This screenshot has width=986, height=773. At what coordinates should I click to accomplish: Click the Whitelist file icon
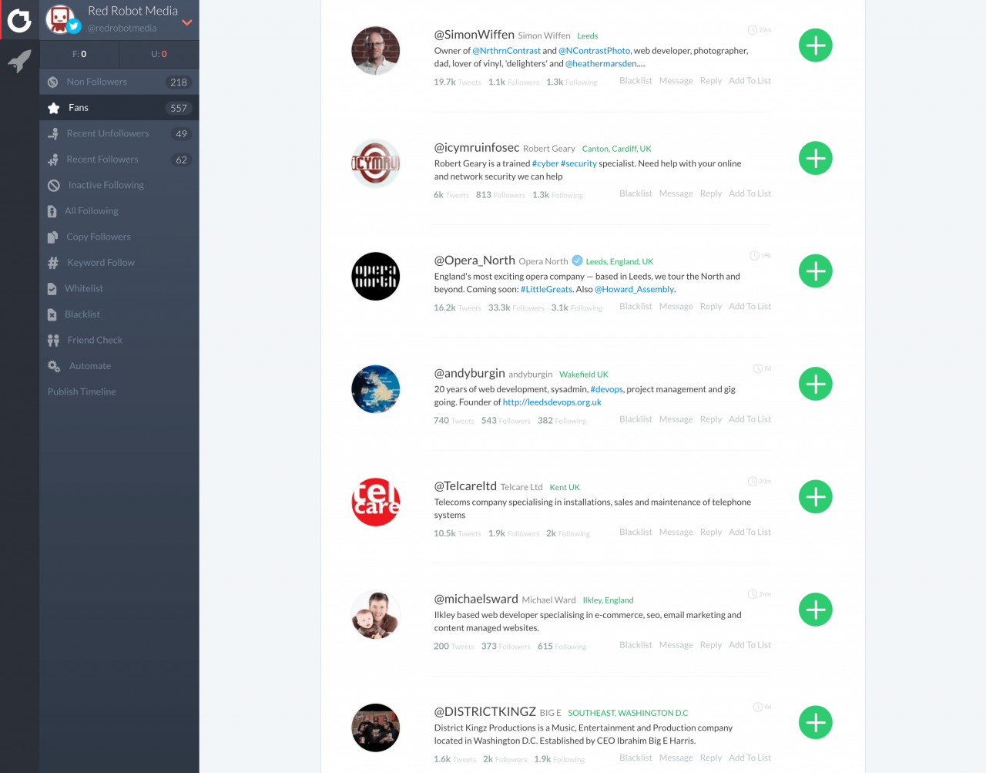tap(52, 289)
